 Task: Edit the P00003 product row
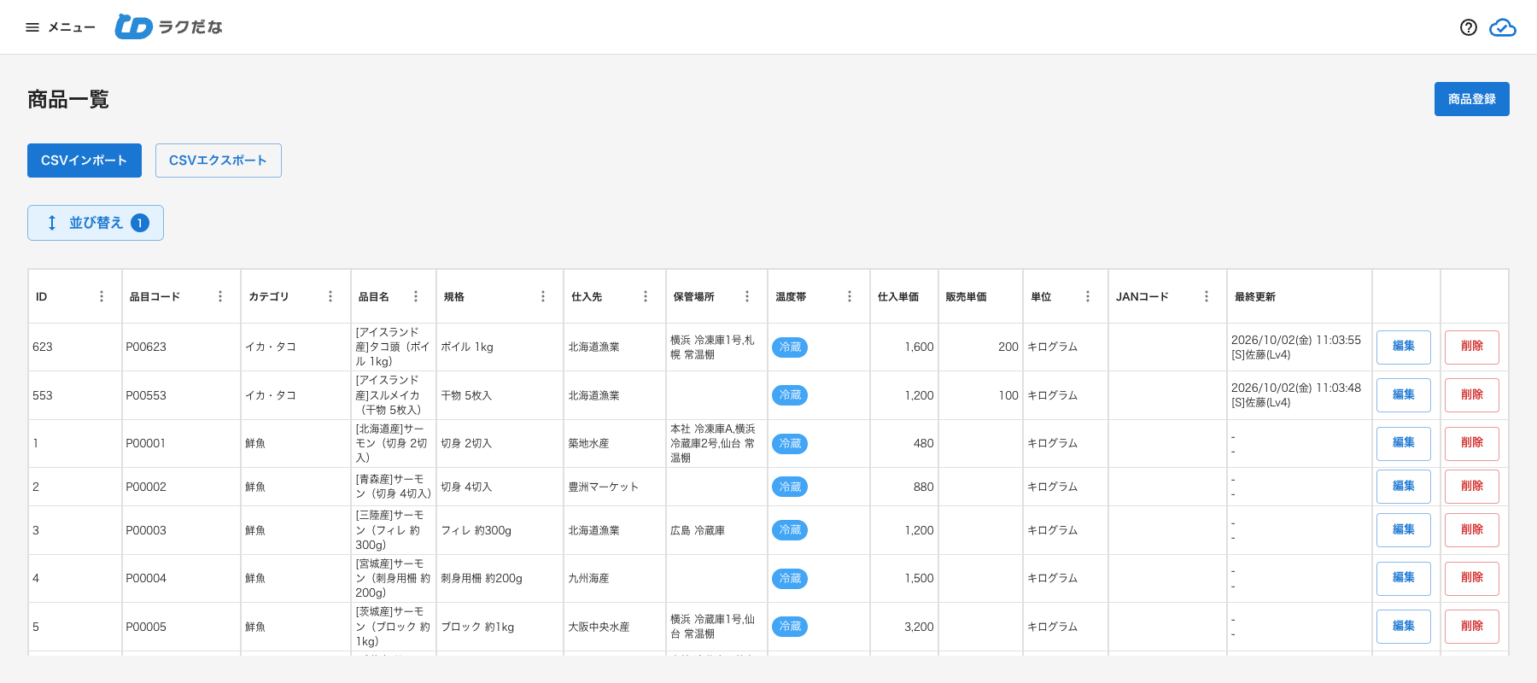1404,530
